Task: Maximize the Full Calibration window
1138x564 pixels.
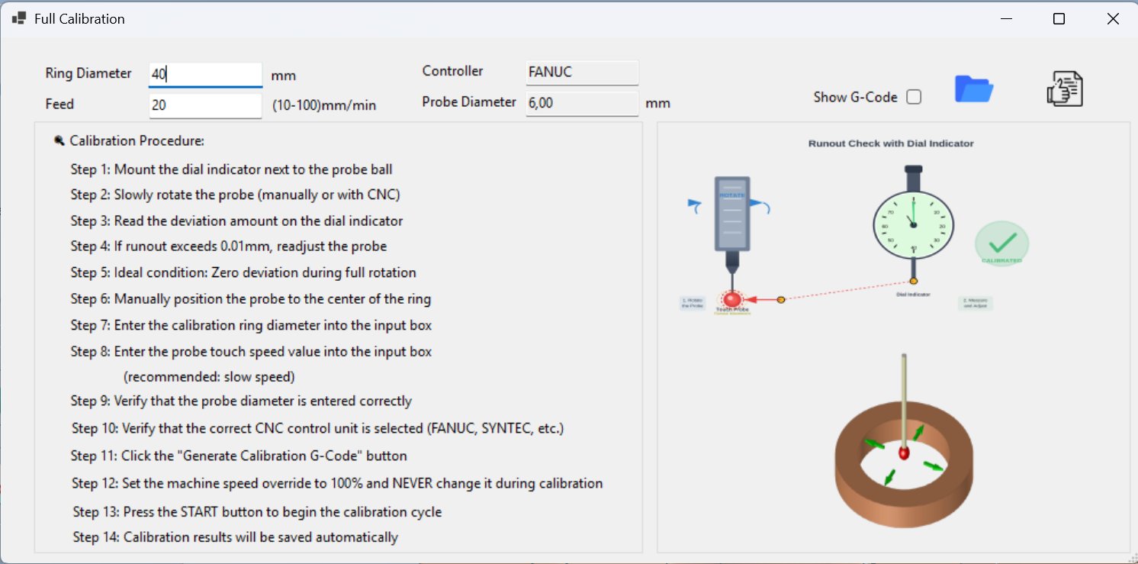Action: tap(1059, 19)
